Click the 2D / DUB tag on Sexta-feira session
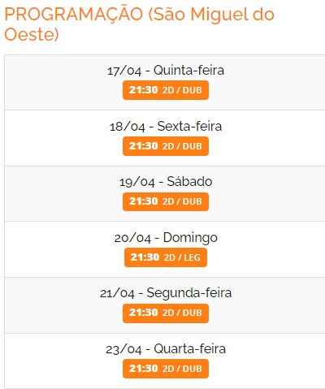 click(182, 146)
